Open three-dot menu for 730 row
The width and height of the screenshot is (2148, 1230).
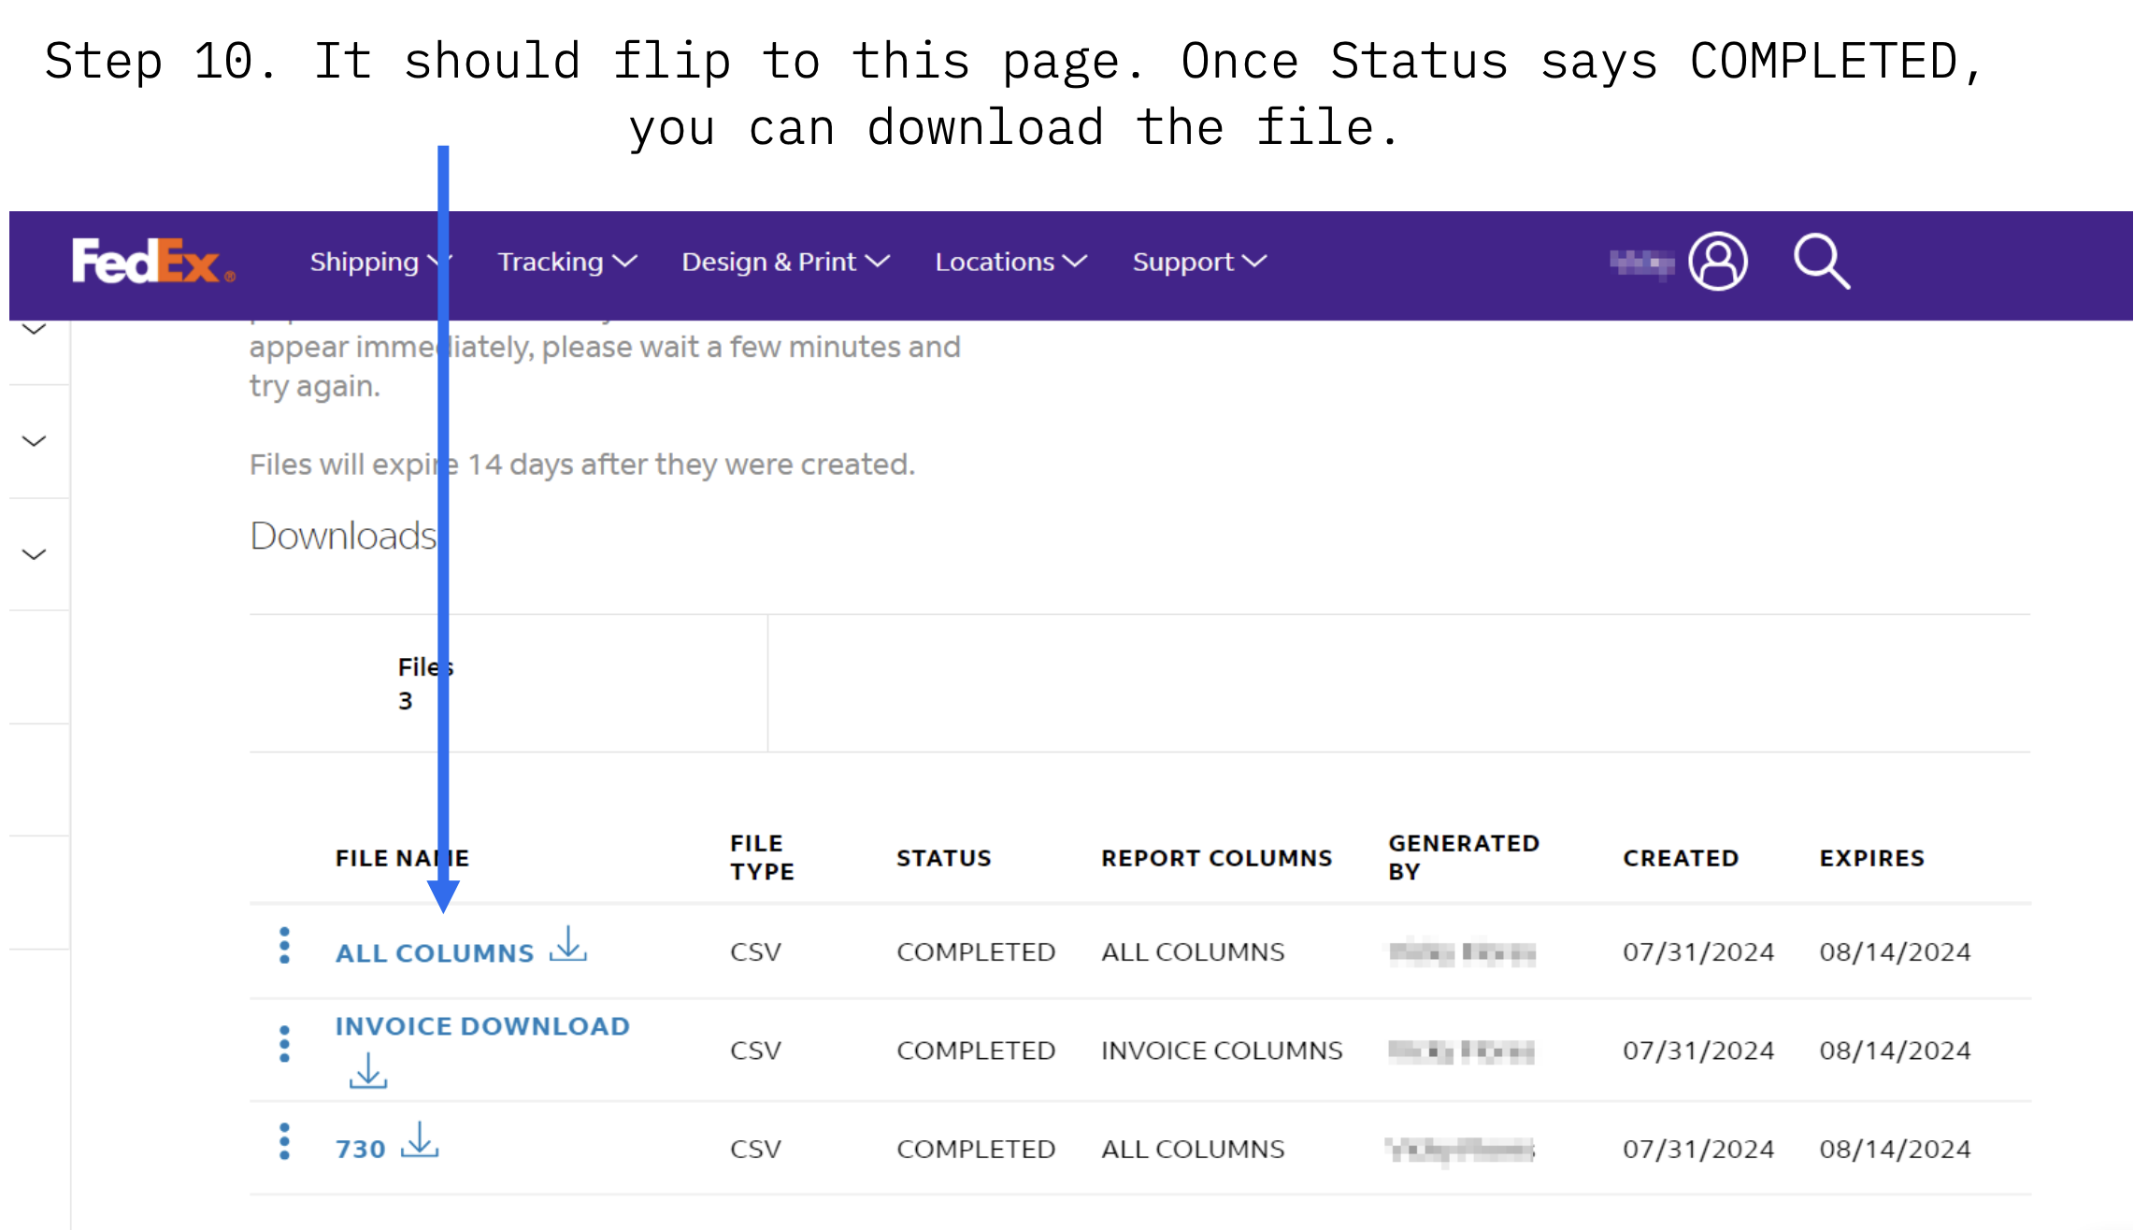(x=284, y=1142)
